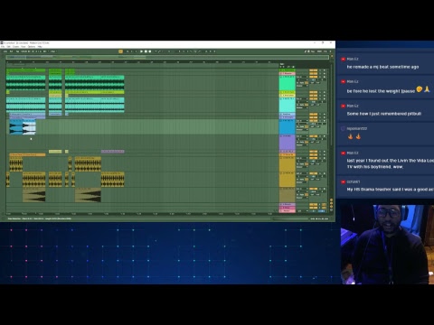The width and height of the screenshot is (434, 325).
Task: Click the transport Stop button
Action: pyautogui.click(x=146, y=51)
